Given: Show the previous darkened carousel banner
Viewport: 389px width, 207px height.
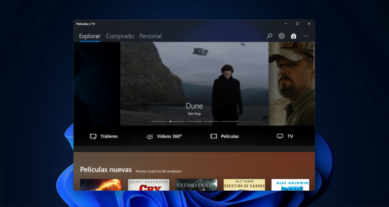Looking at the screenshot, I should coord(97,84).
